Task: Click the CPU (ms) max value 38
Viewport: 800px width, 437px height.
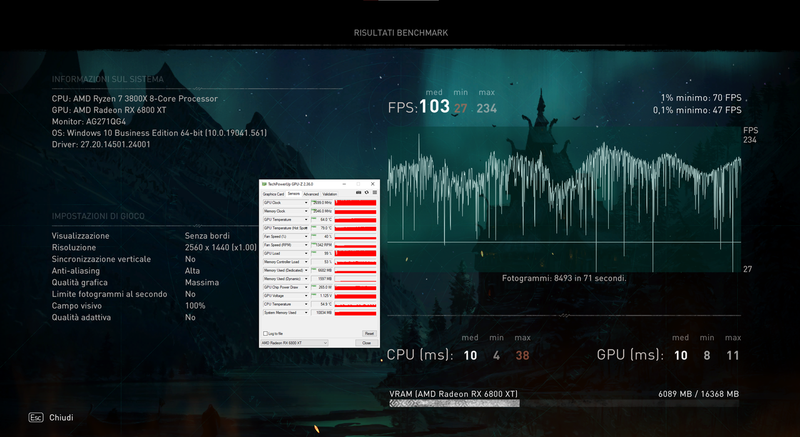Action: click(522, 356)
